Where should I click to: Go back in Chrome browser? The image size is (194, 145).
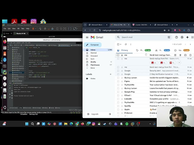[x=85, y=30]
